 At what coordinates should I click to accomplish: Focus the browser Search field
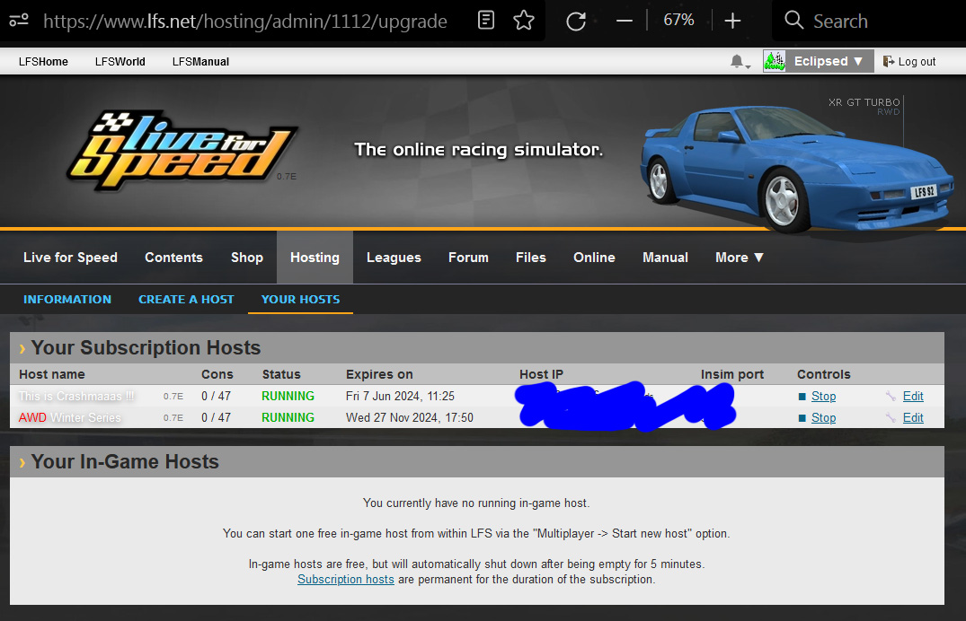pos(869,21)
